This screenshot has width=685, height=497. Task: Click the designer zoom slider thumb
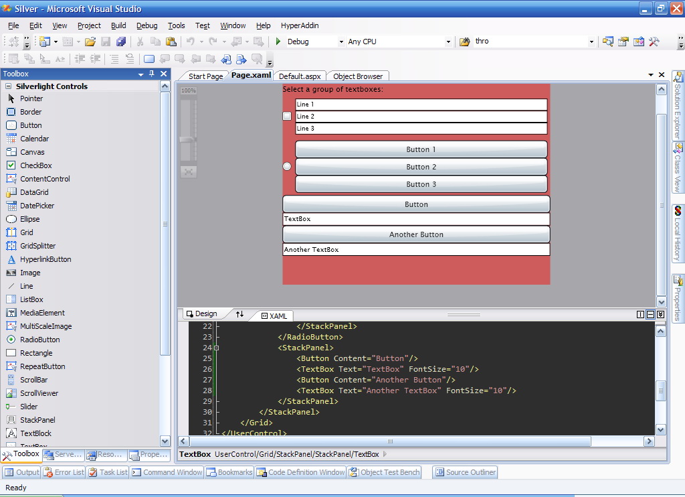click(188, 139)
